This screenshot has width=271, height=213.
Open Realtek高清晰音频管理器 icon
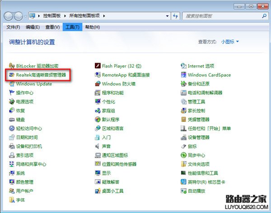point(12,75)
